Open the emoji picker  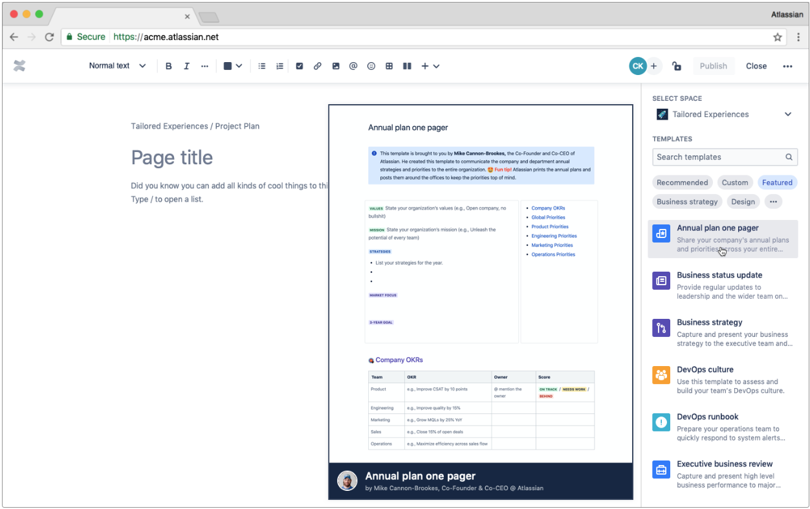click(371, 66)
